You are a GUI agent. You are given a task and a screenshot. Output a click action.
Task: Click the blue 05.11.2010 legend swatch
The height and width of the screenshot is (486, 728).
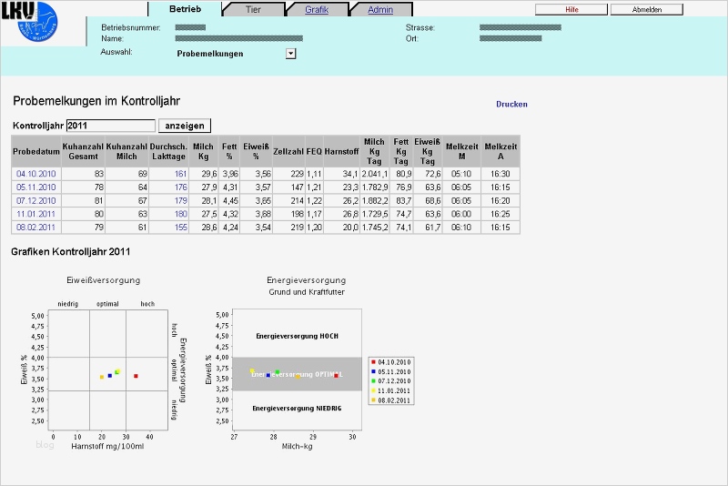373,371
